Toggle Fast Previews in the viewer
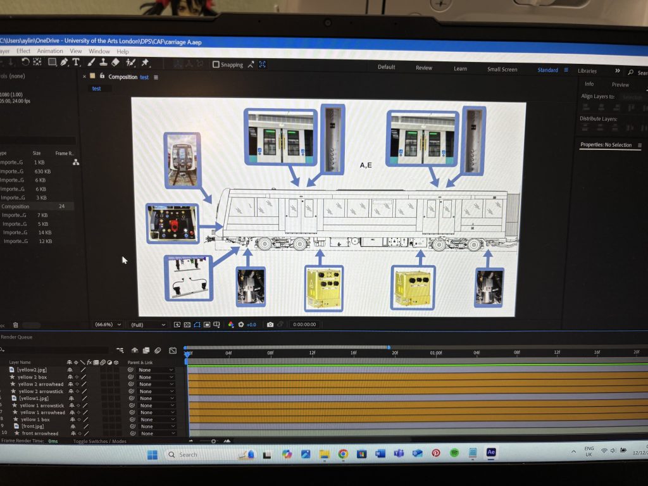Image resolution: width=648 pixels, height=486 pixels. (x=177, y=325)
